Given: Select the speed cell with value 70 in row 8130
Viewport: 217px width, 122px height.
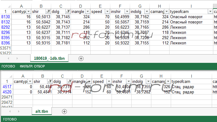Looking at the screenshot, I should point(100,17).
